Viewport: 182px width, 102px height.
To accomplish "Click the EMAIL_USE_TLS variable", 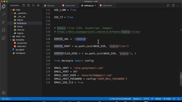I will tap(64, 82).
